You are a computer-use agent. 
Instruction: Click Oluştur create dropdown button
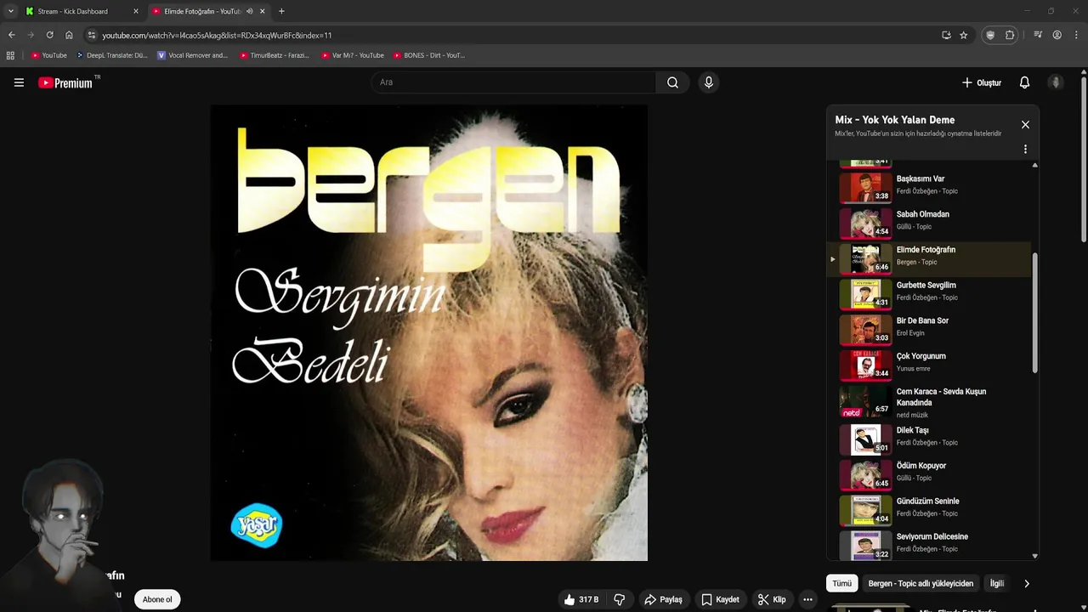click(x=981, y=82)
